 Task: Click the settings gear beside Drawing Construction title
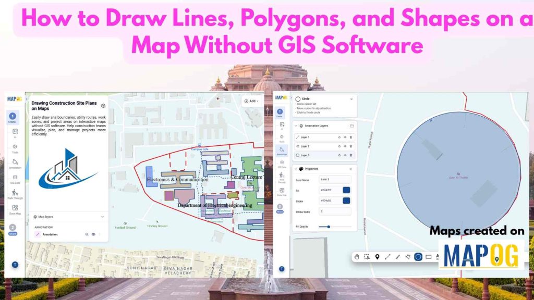[x=103, y=106]
